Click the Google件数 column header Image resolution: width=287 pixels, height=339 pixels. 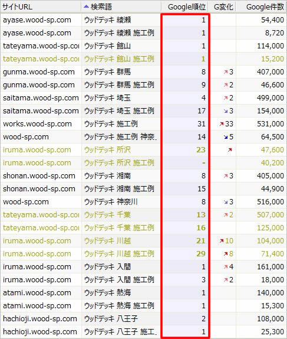261,6
